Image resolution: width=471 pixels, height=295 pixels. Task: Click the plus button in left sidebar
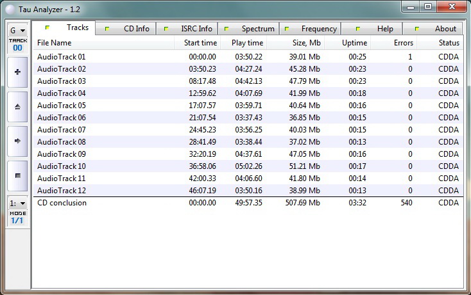pyautogui.click(x=17, y=72)
